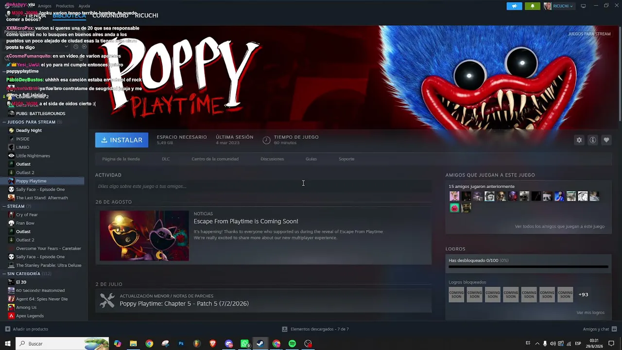Select Apex Legends in the library
The width and height of the screenshot is (622, 350).
(x=30, y=316)
